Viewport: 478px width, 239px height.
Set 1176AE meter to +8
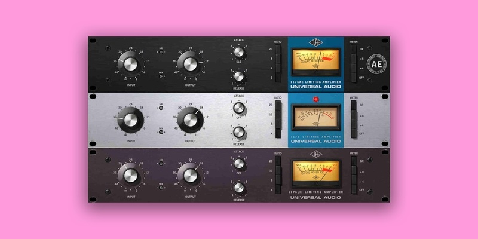pos(354,59)
